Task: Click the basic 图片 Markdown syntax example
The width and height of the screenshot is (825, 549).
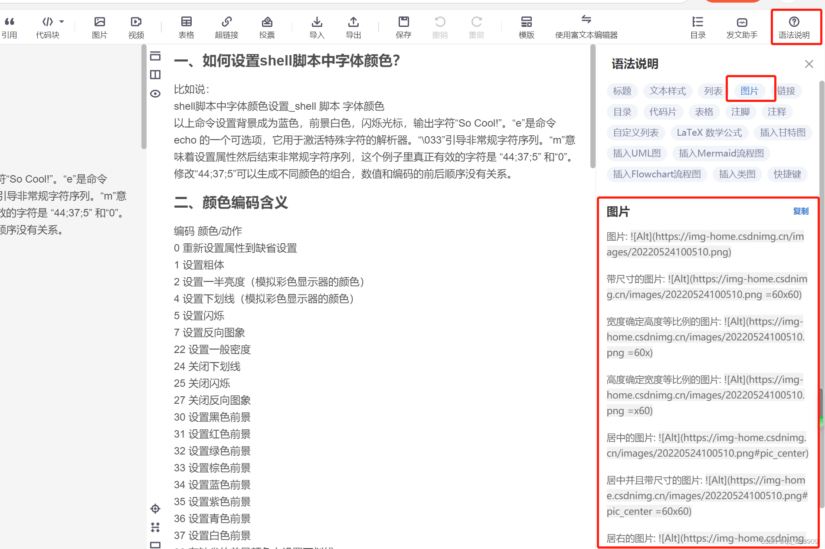Action: click(x=705, y=244)
